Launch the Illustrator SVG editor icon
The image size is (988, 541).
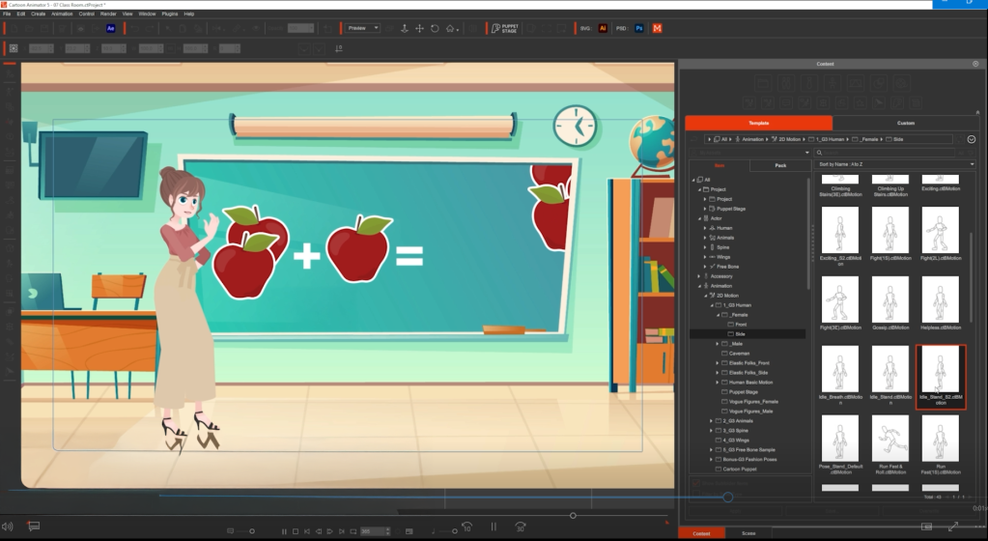click(x=603, y=29)
